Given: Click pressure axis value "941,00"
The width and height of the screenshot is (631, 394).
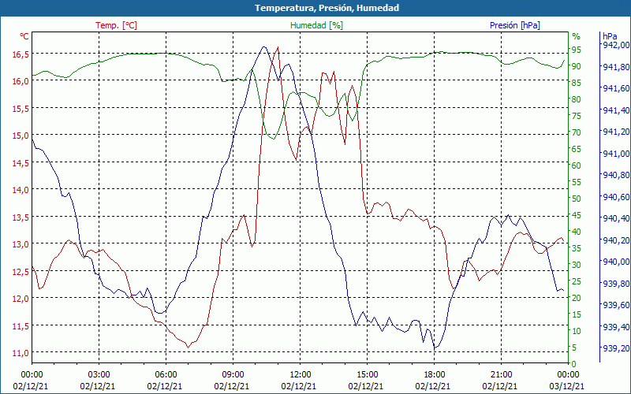Looking at the screenshot, I should 616,153.
